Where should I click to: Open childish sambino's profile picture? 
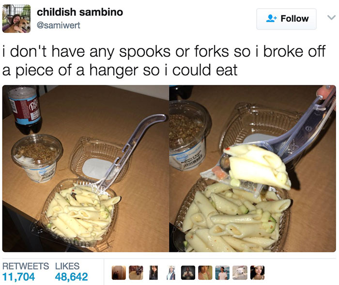(16, 18)
